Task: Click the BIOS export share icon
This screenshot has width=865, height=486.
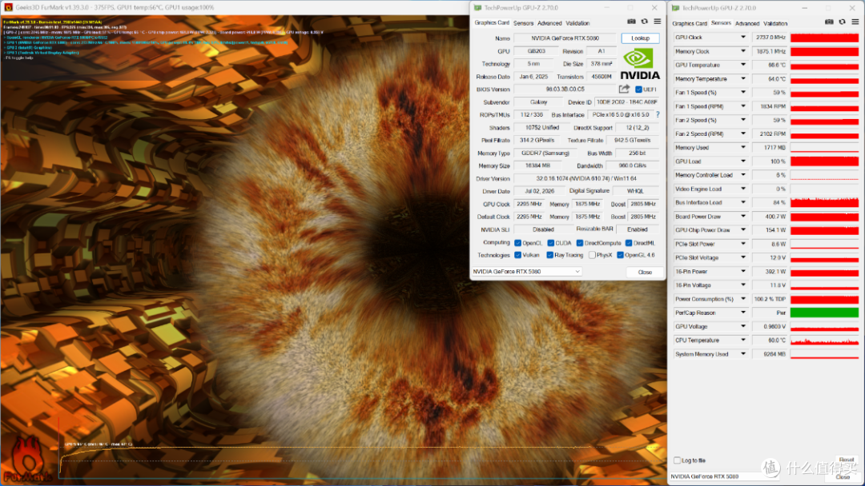Action: coord(624,90)
